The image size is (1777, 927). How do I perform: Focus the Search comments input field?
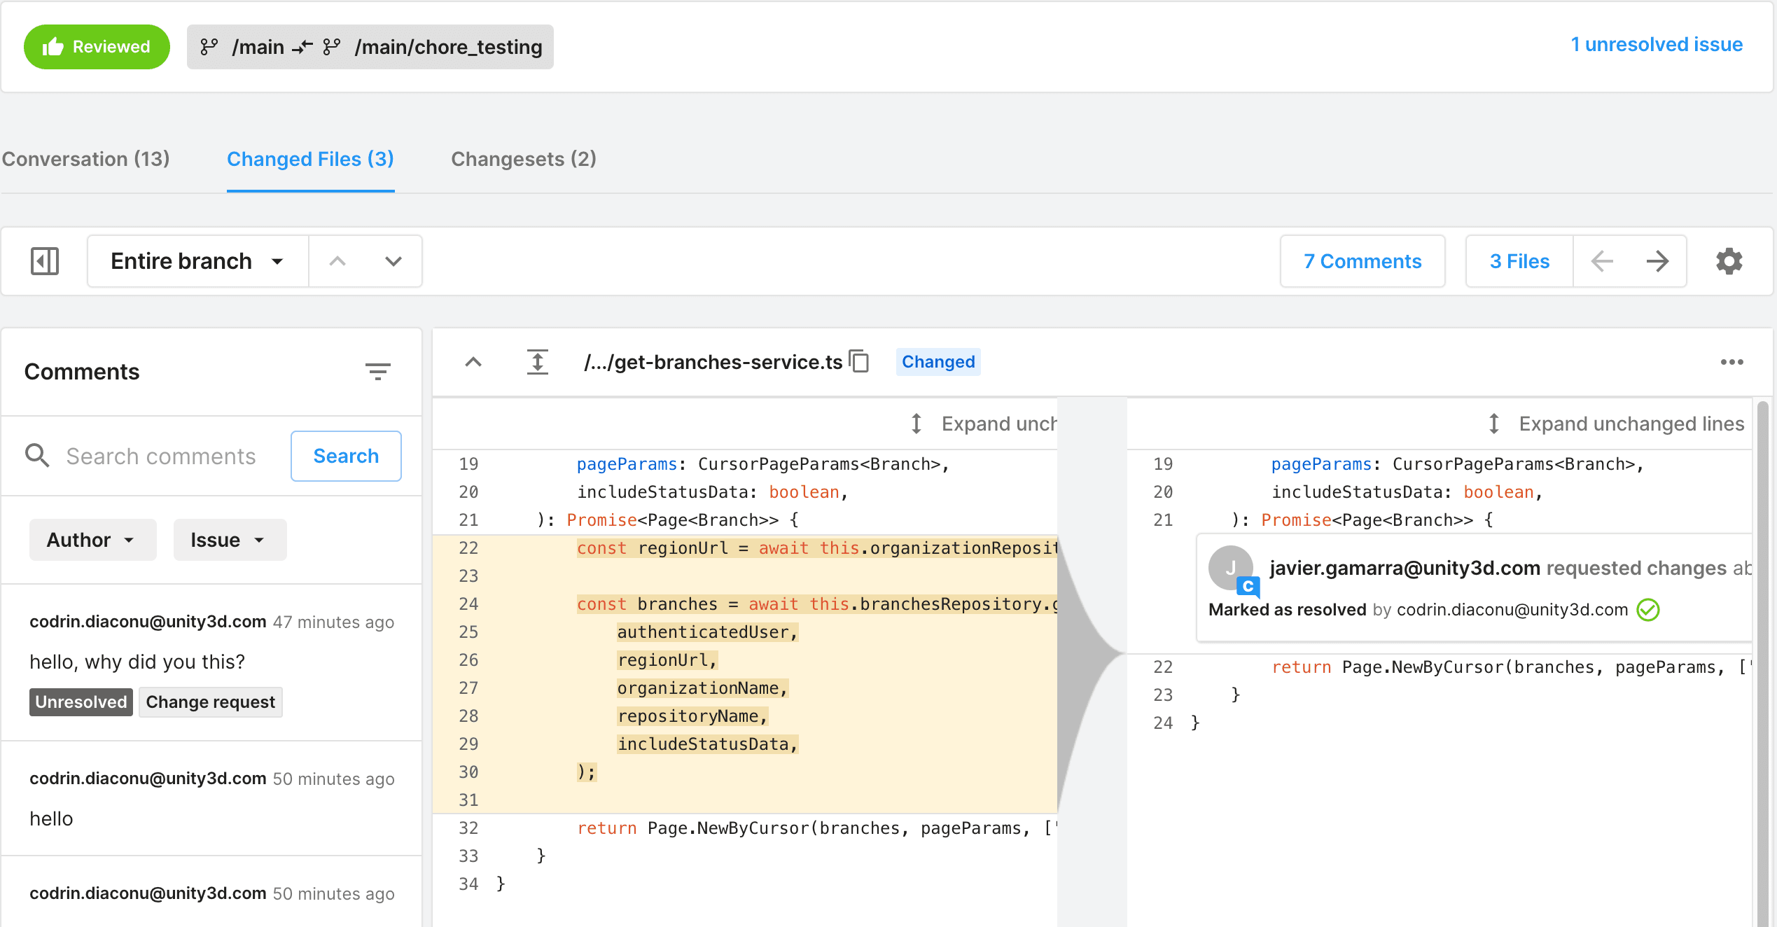pyautogui.click(x=161, y=456)
